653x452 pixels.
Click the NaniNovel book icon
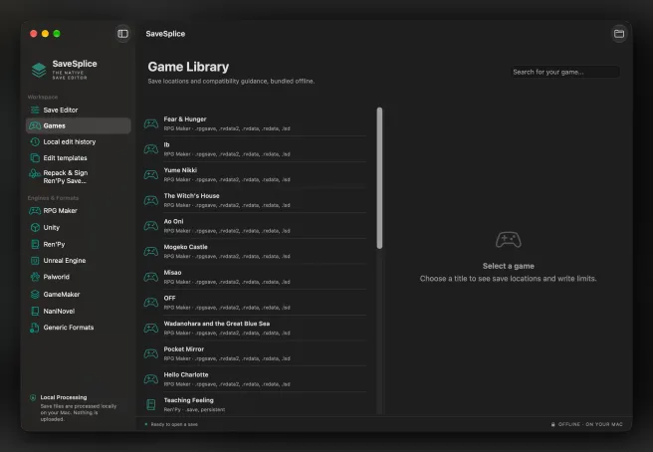(35, 312)
